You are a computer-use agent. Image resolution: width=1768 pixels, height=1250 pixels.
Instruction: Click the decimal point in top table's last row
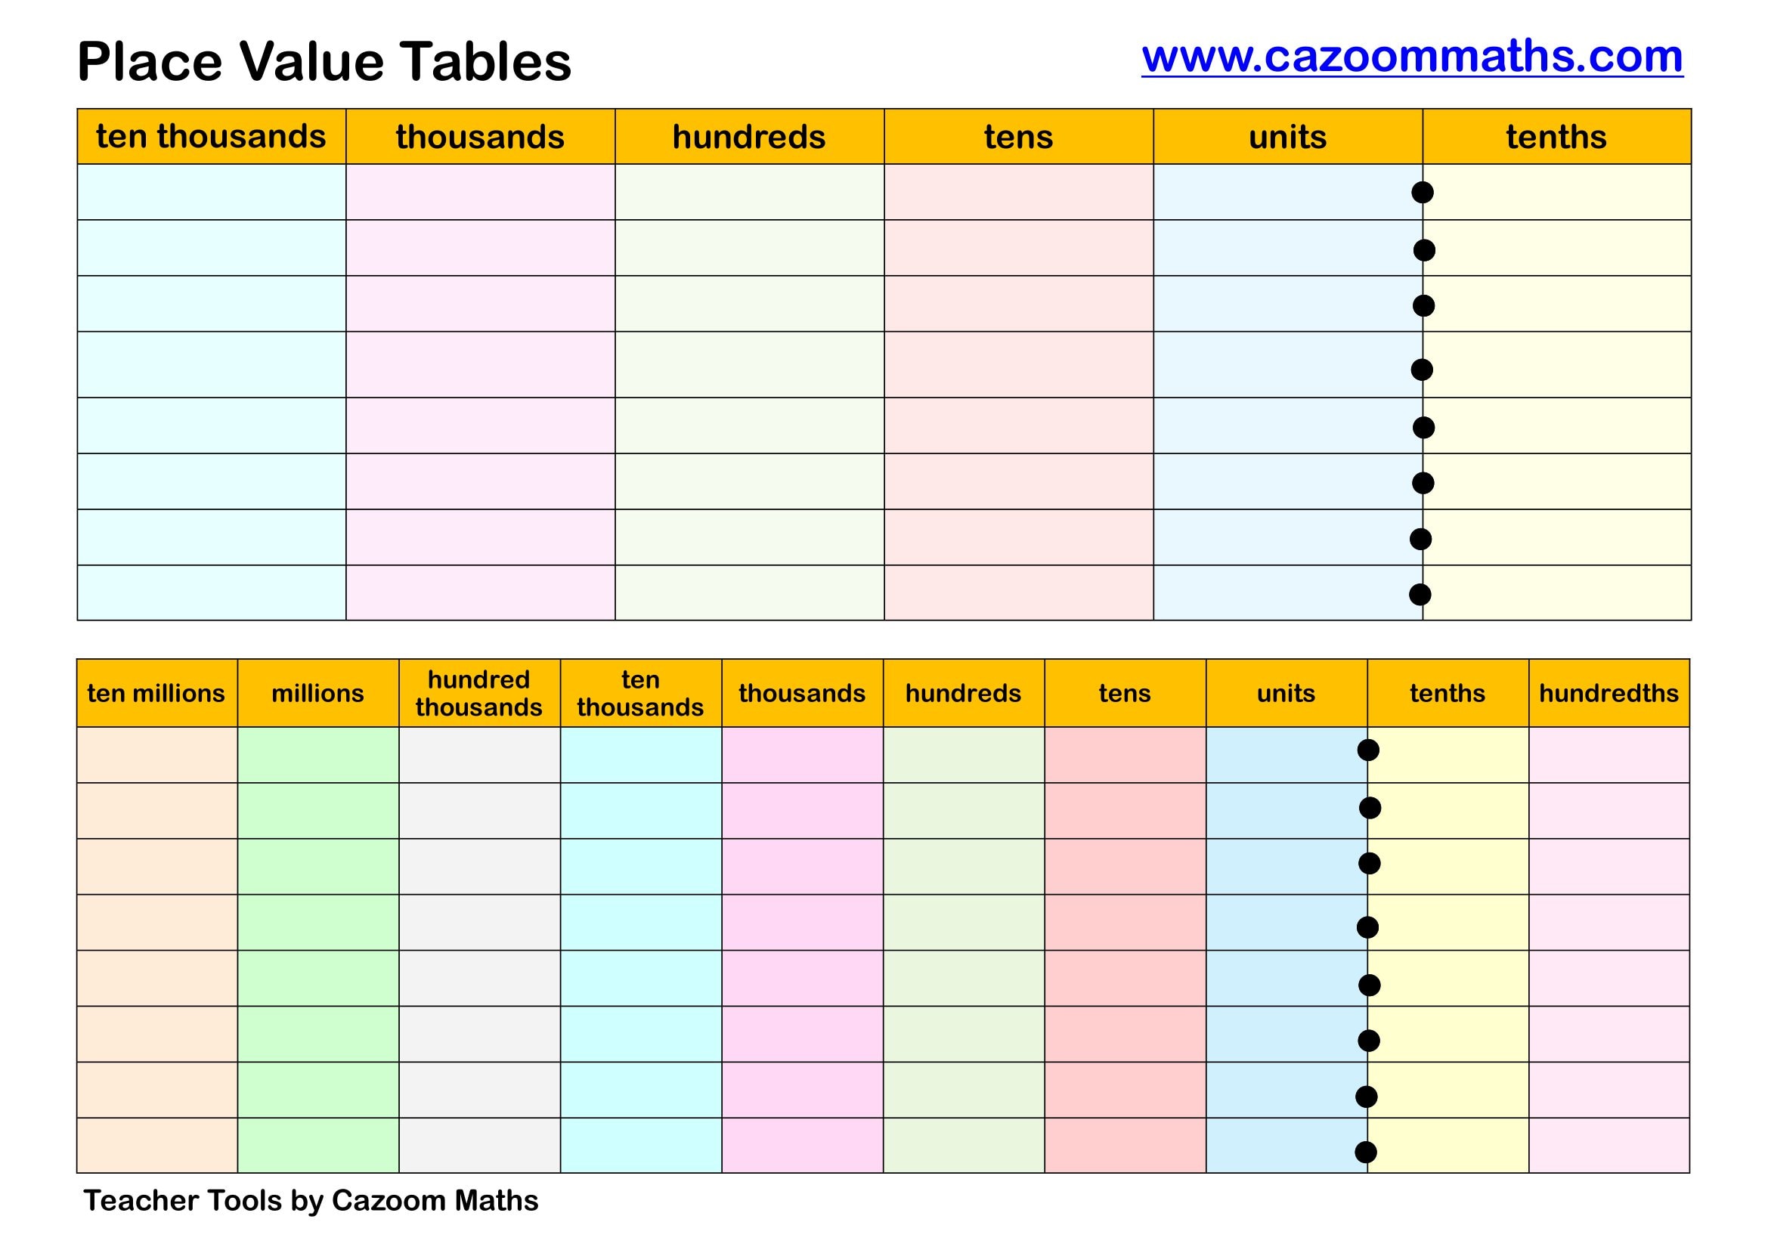pyautogui.click(x=1420, y=594)
